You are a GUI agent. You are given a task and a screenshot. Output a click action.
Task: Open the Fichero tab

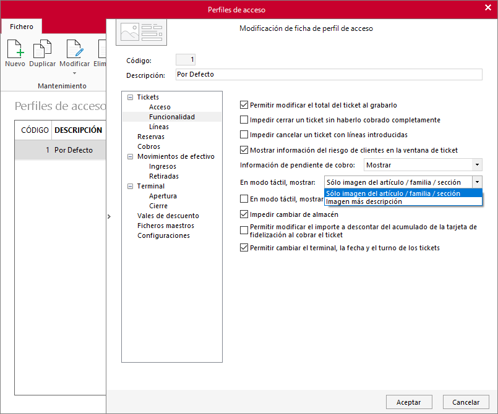pyautogui.click(x=22, y=27)
